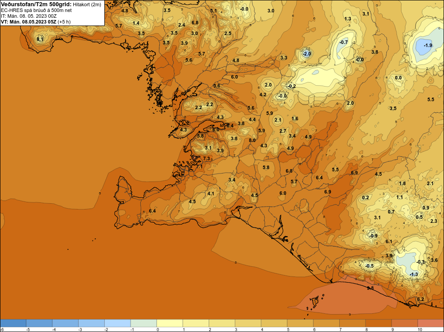
Task: Click the 6.1 temperature label
Action: (x=389, y=241)
